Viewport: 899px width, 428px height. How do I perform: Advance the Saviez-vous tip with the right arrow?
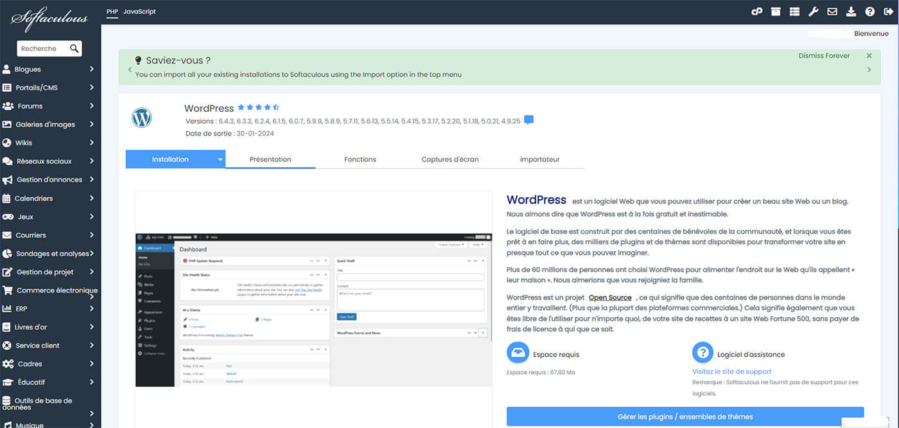869,69
